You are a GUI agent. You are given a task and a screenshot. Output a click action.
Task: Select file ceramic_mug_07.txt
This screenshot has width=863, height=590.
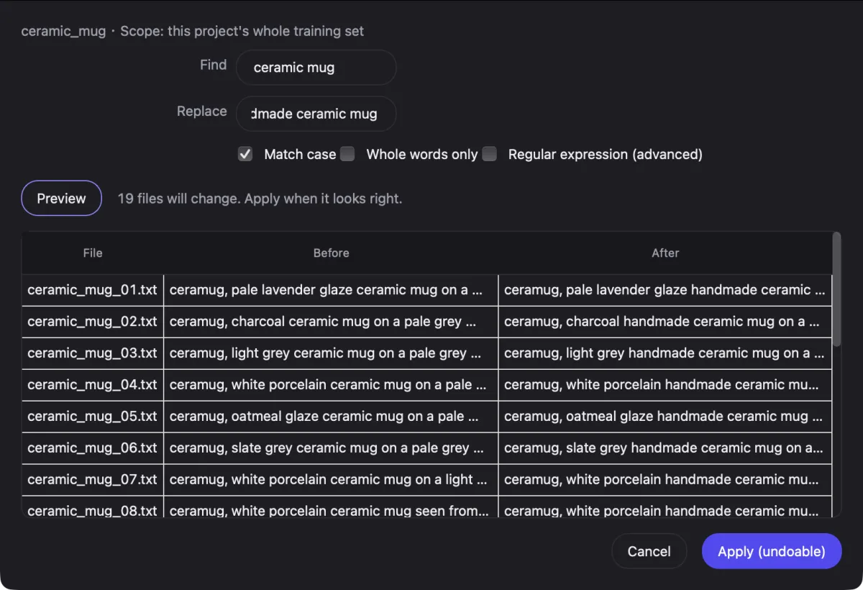tap(92, 480)
